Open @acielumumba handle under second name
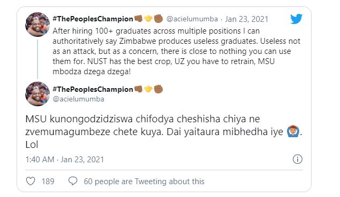Screen dimensions: 340x197 click(x=78, y=99)
